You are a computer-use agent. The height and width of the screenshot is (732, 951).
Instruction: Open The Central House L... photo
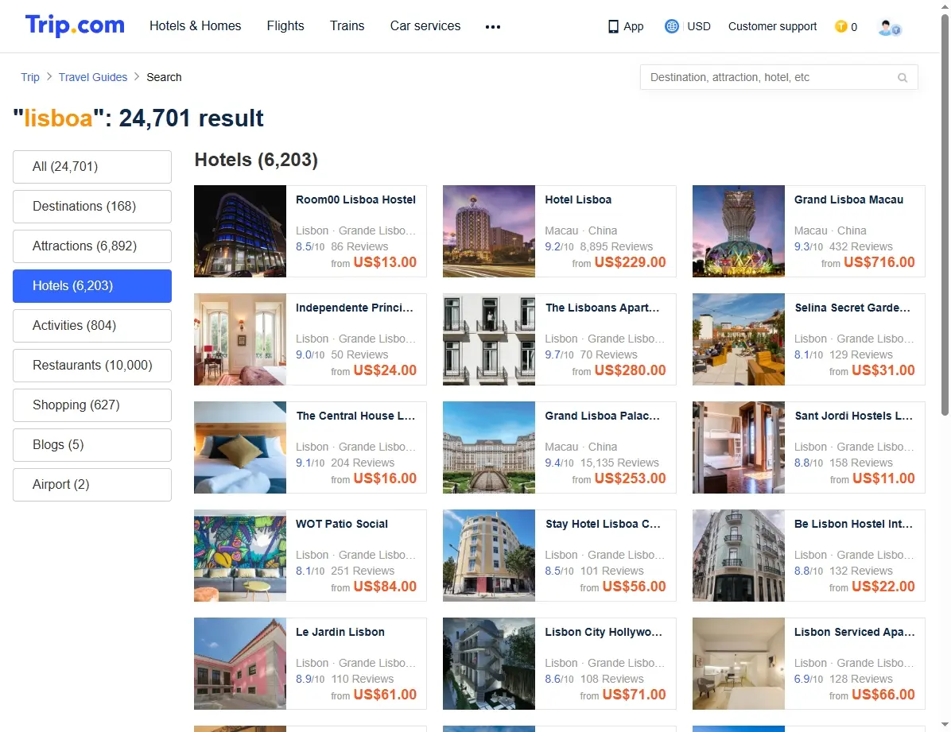pos(240,447)
